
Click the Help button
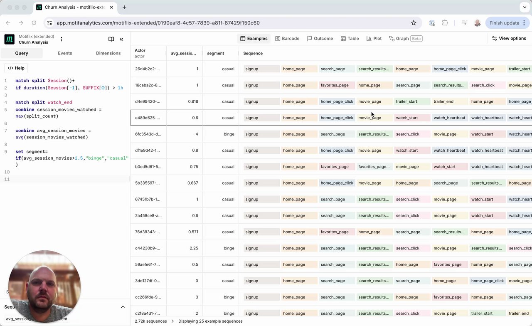pyautogui.click(x=16, y=68)
